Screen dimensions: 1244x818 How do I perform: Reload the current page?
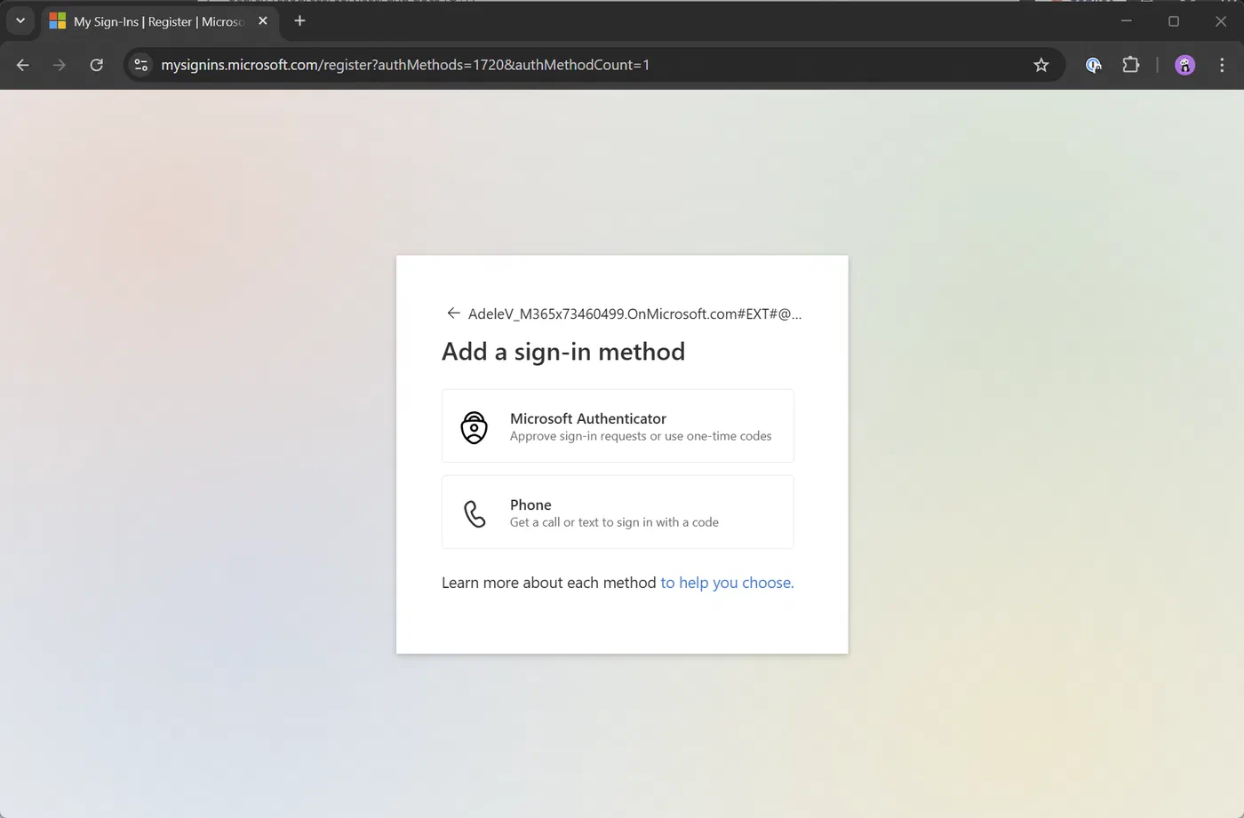click(x=97, y=65)
